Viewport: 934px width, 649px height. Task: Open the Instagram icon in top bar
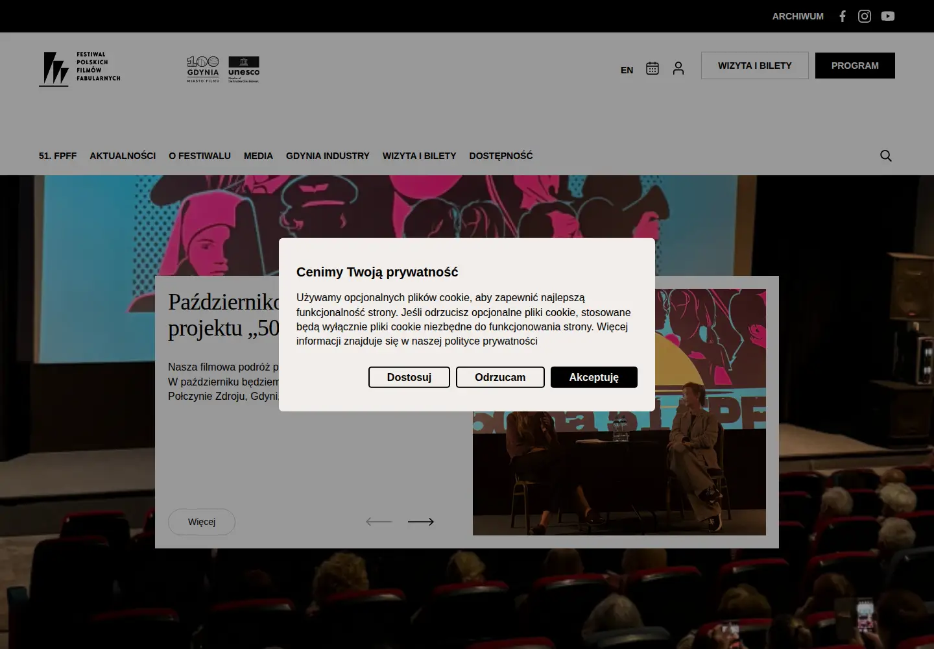click(x=865, y=16)
